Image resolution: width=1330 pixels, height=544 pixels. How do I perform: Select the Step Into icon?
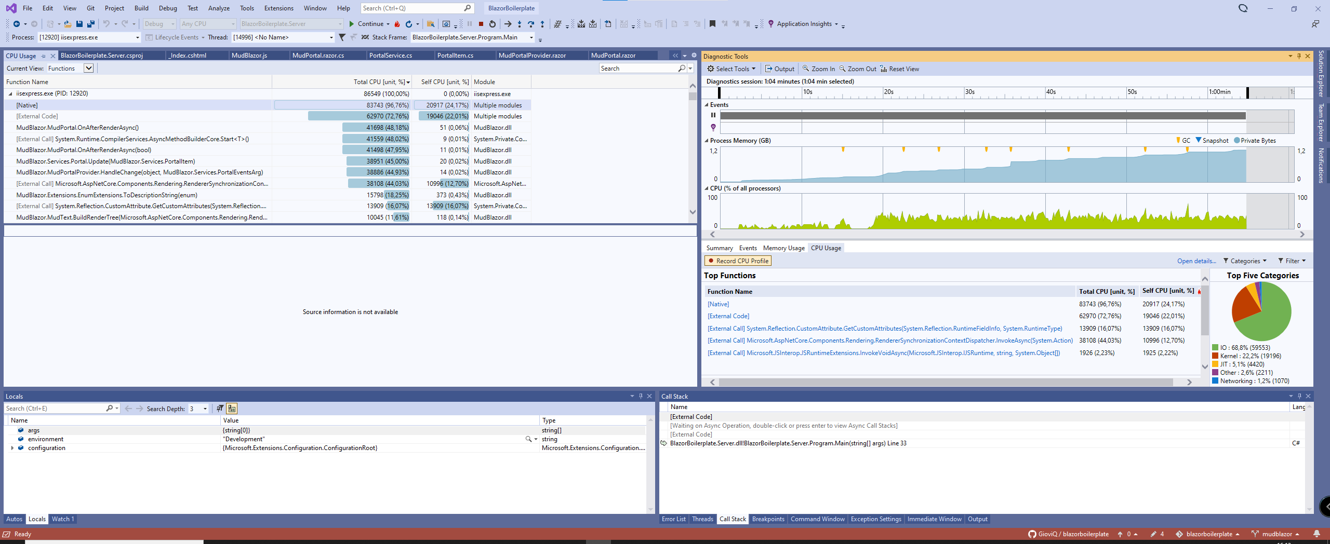518,23
